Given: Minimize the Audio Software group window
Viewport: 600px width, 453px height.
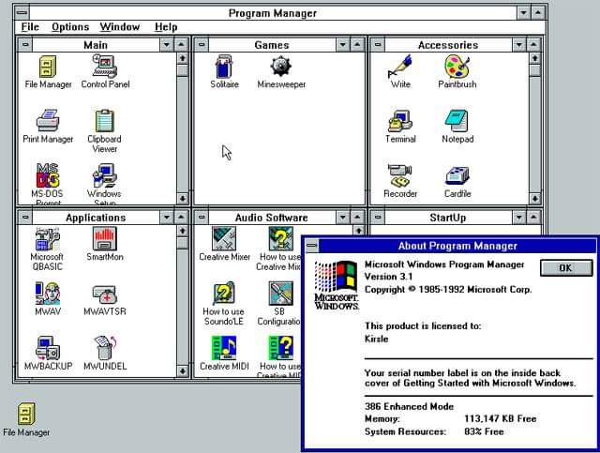Looking at the screenshot, I should click(x=343, y=217).
